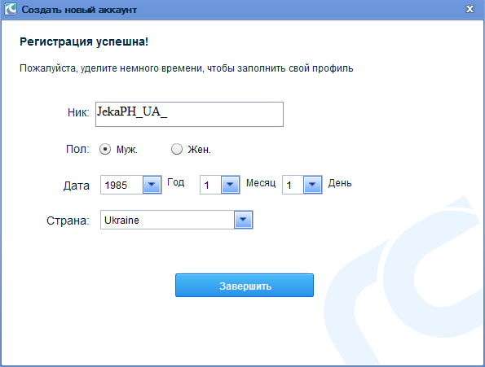Click the Регистрация успешна heading
Image resolution: width=485 pixels, height=367 pixels.
tap(84, 42)
